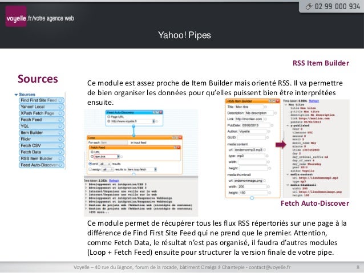This screenshot has height=273, width=364.
Task: Click the add icon on Fetch Data
Action: click(x=61, y=152)
